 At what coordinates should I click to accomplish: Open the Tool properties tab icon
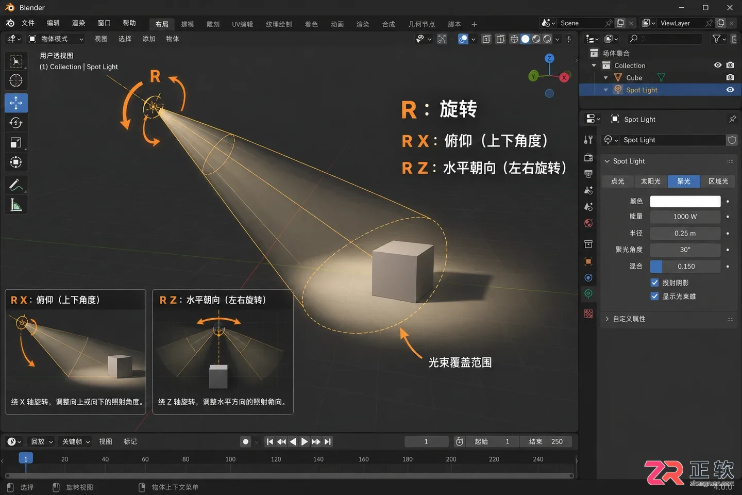(x=588, y=140)
